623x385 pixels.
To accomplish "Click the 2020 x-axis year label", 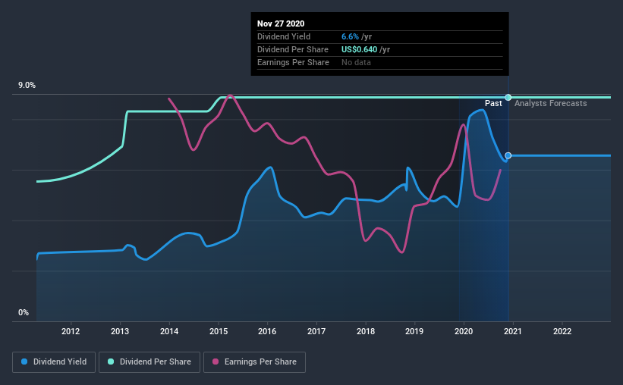I will pyautogui.click(x=464, y=331).
